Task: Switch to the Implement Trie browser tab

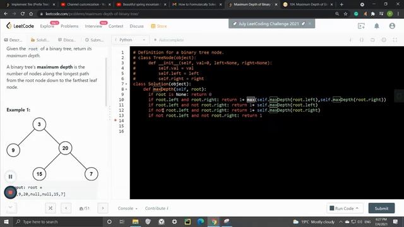Action: pyautogui.click(x=30, y=4)
